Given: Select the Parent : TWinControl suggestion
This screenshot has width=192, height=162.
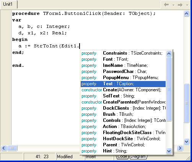Looking at the screenshot, I should 123,145.
